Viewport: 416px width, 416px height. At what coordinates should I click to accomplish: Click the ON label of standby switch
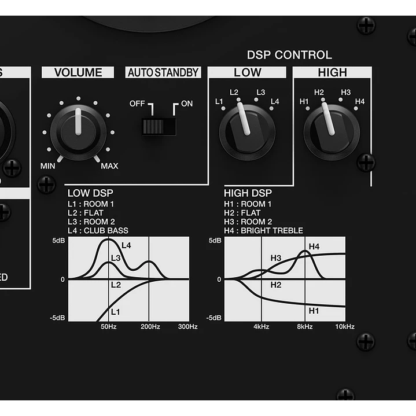[187, 104]
